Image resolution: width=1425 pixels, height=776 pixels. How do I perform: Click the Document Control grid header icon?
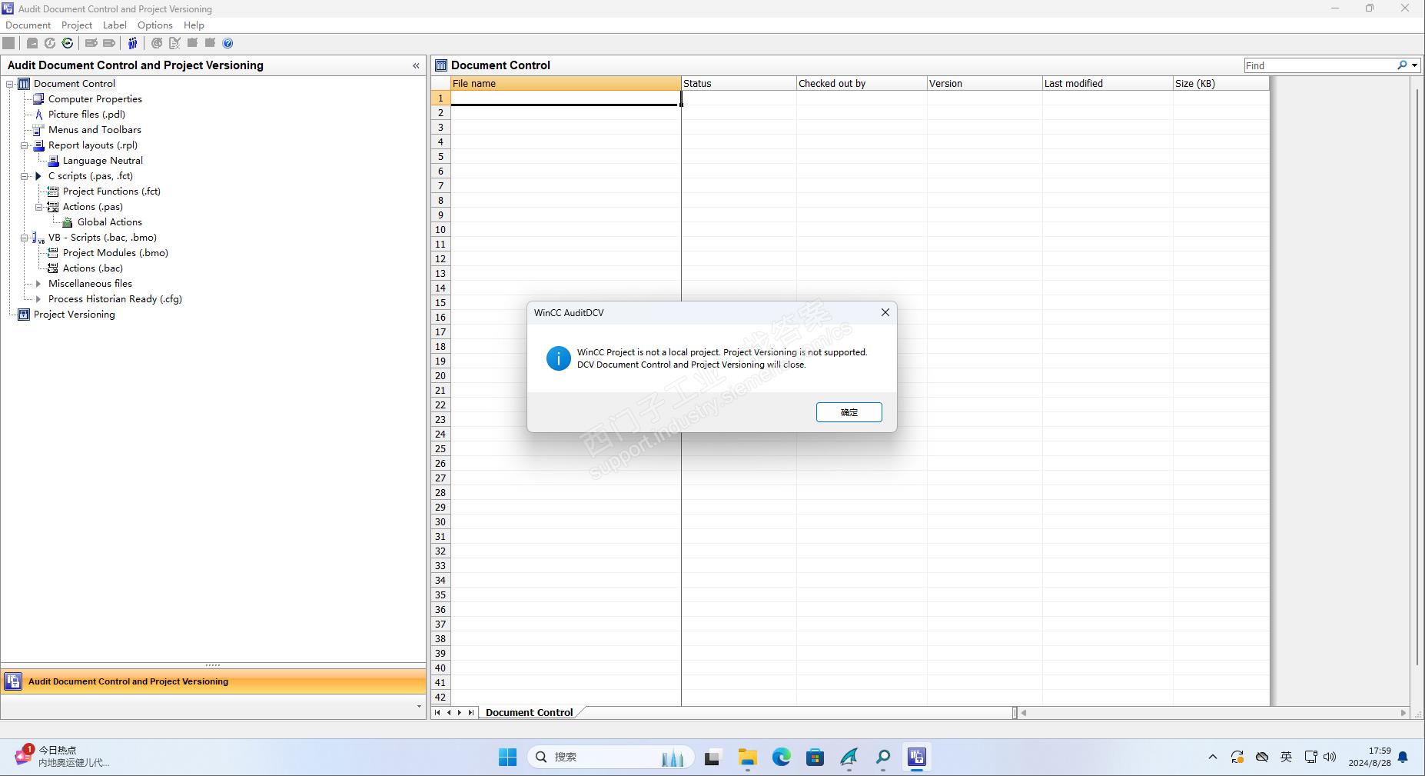(x=441, y=65)
